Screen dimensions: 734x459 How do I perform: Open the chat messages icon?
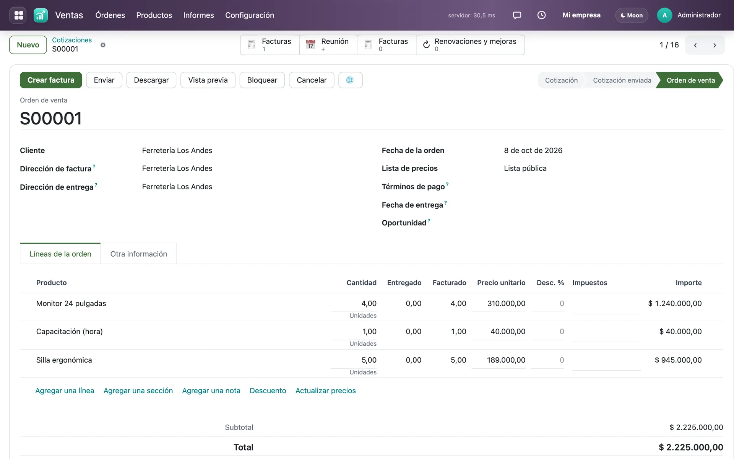(517, 15)
